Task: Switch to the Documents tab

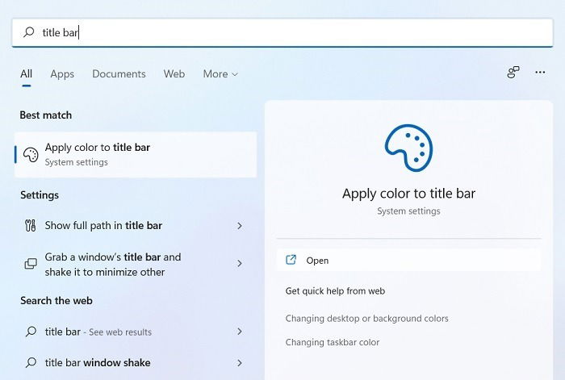Action: (119, 74)
